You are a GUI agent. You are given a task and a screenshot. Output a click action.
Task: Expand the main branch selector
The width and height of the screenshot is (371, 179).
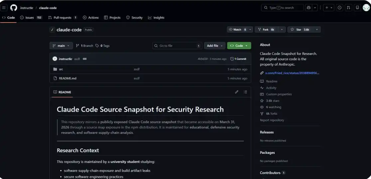click(x=61, y=46)
